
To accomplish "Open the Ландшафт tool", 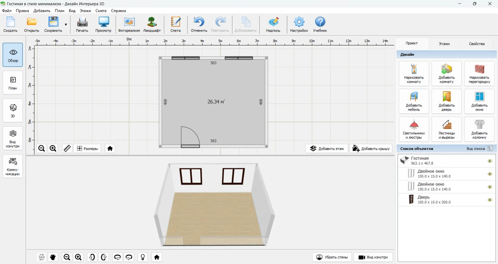I will (152, 25).
